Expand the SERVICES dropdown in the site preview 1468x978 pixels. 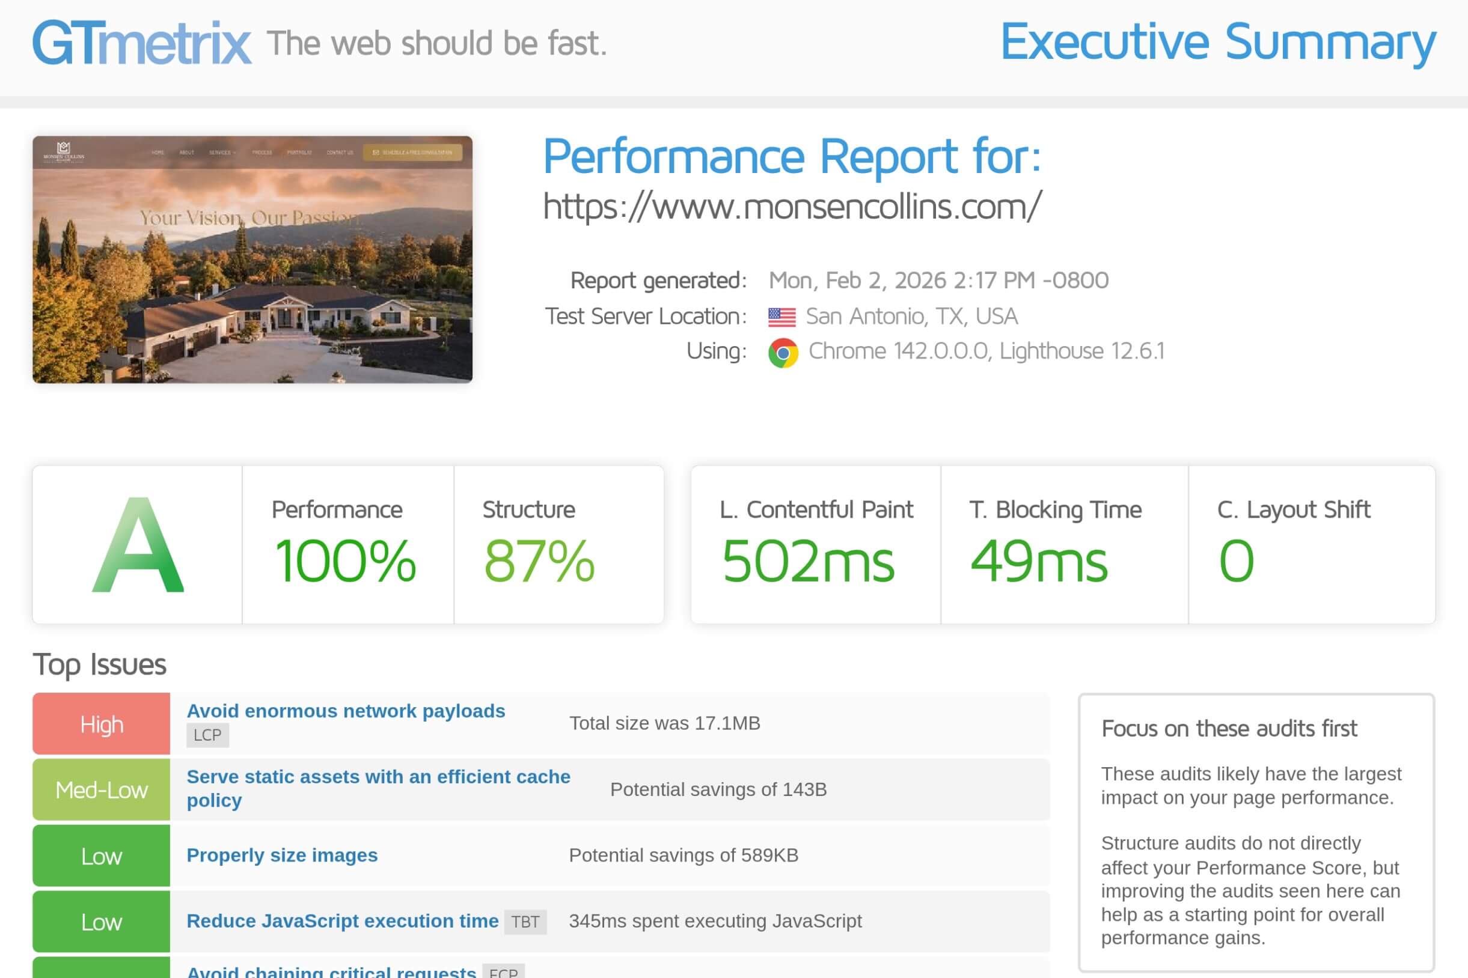click(x=223, y=152)
